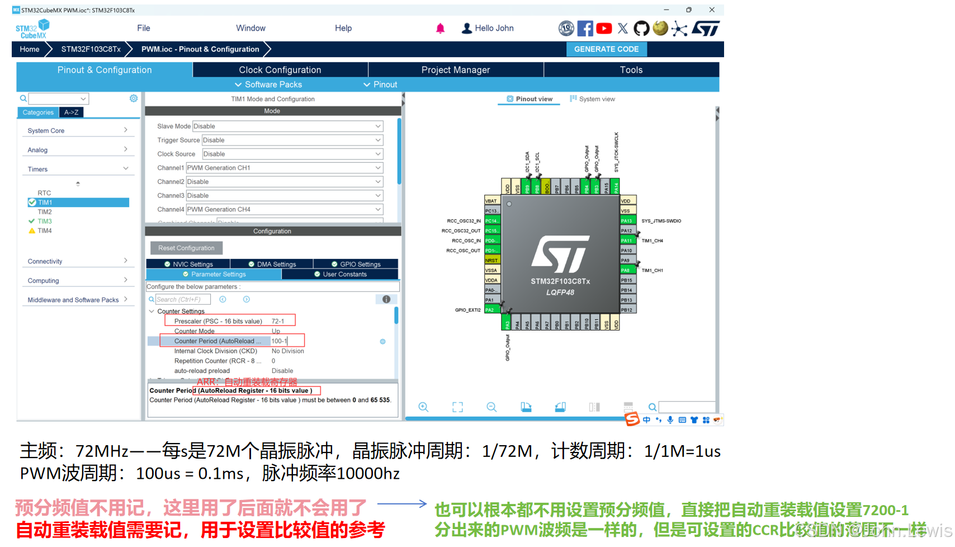Open the Window menu
This screenshot has height=547, width=955.
[x=250, y=28]
